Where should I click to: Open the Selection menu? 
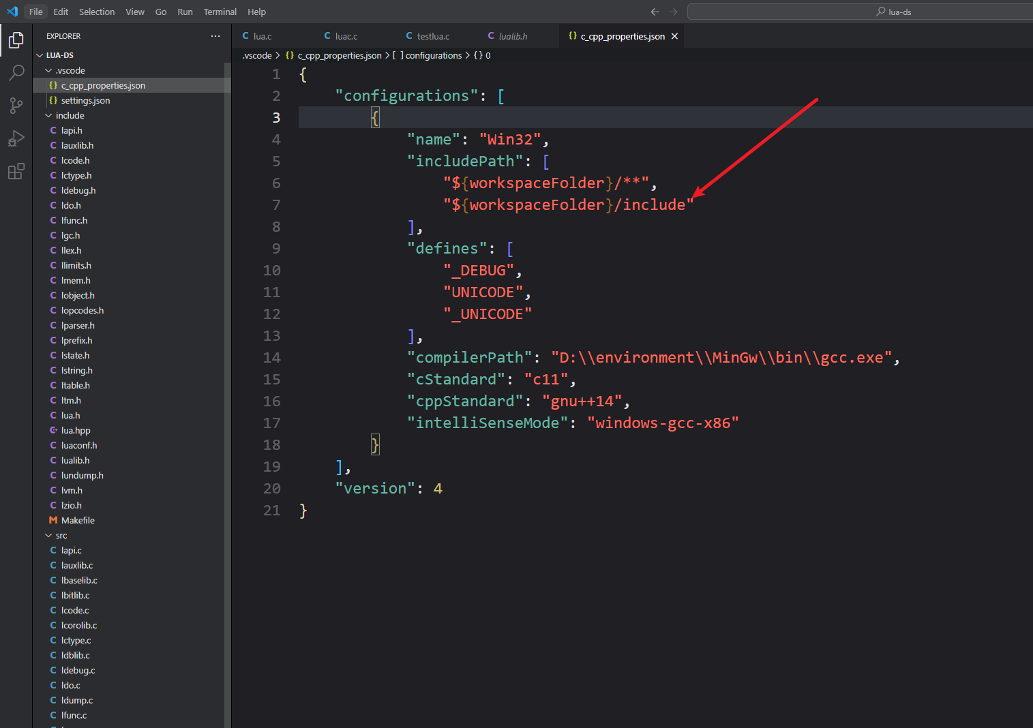(97, 12)
